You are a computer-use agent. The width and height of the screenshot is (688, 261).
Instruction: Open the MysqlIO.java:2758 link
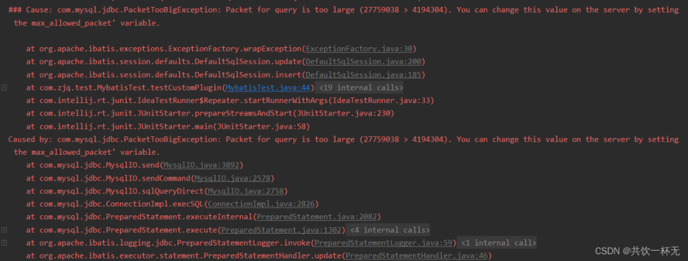click(x=246, y=191)
